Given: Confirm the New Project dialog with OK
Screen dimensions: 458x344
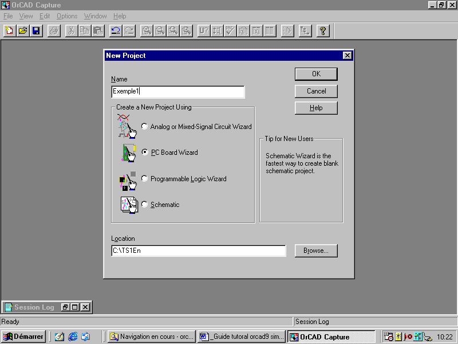Looking at the screenshot, I should [316, 74].
